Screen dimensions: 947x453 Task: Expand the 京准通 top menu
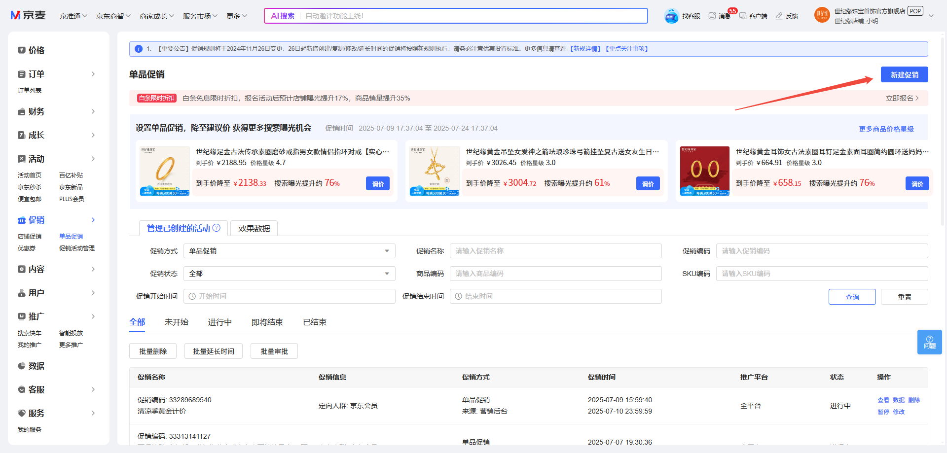pyautogui.click(x=73, y=16)
